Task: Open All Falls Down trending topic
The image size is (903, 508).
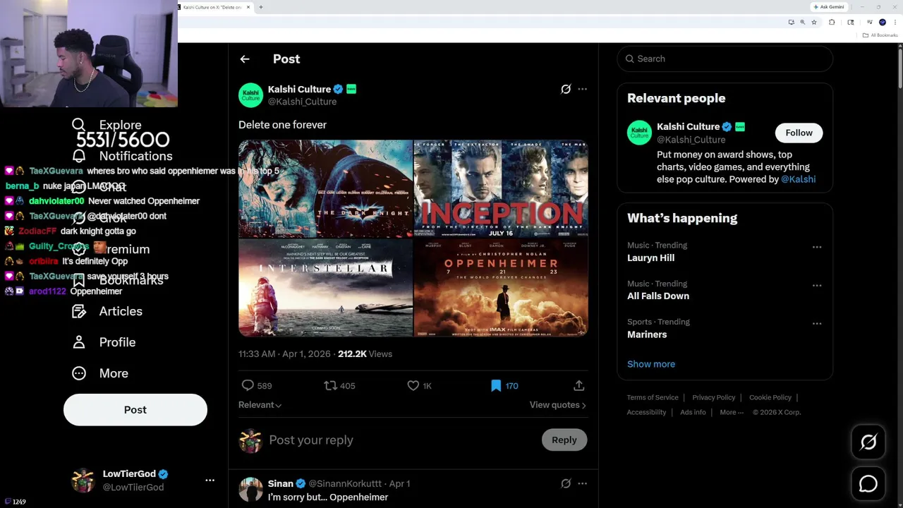Action: point(658,296)
